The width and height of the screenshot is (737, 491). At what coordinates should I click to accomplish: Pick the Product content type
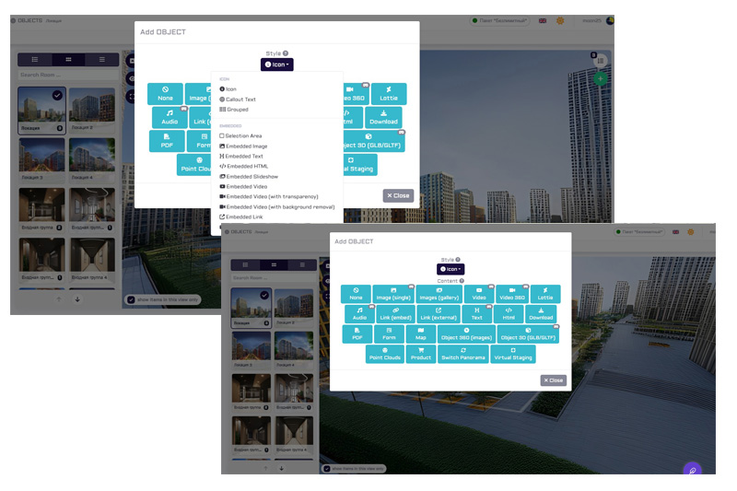[421, 355]
